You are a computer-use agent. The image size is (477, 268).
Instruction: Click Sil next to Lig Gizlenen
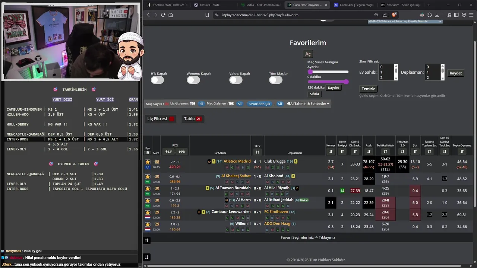pos(201,103)
